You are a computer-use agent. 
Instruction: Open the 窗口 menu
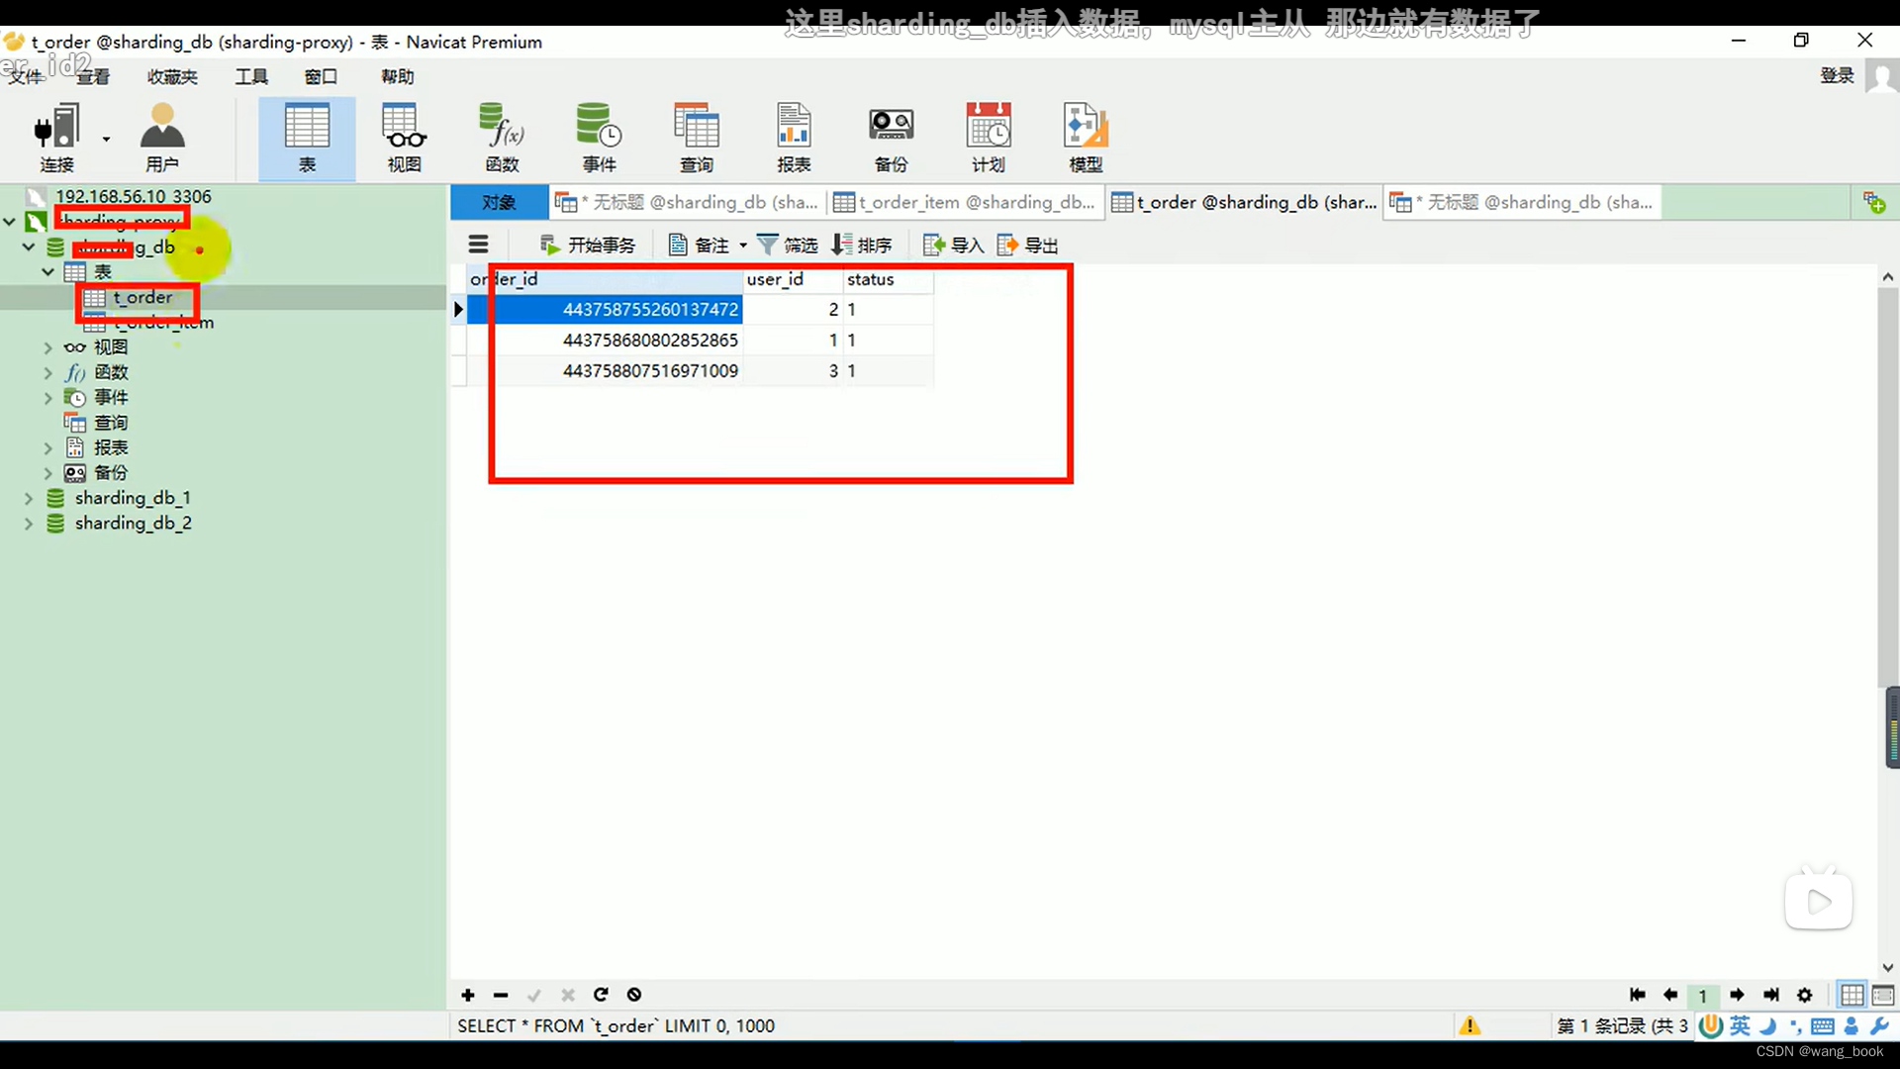[321, 76]
